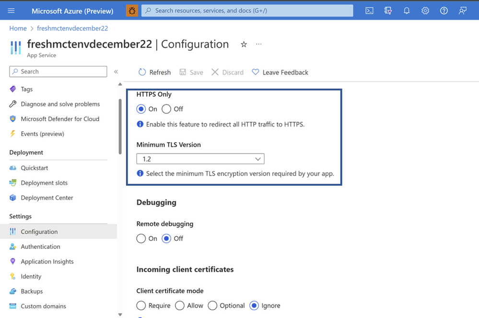Open the more options ellipsis by title

point(259,44)
